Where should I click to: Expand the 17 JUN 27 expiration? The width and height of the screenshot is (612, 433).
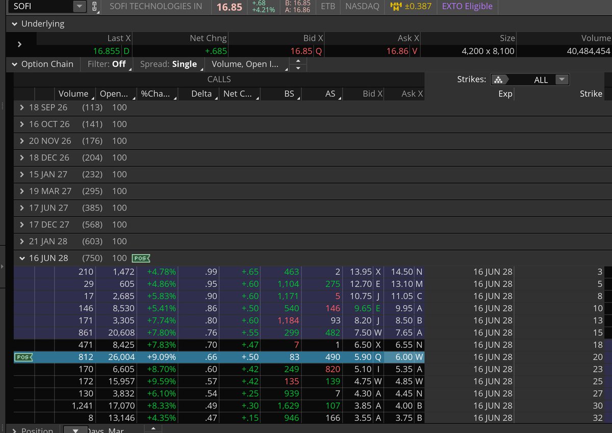[21, 208]
